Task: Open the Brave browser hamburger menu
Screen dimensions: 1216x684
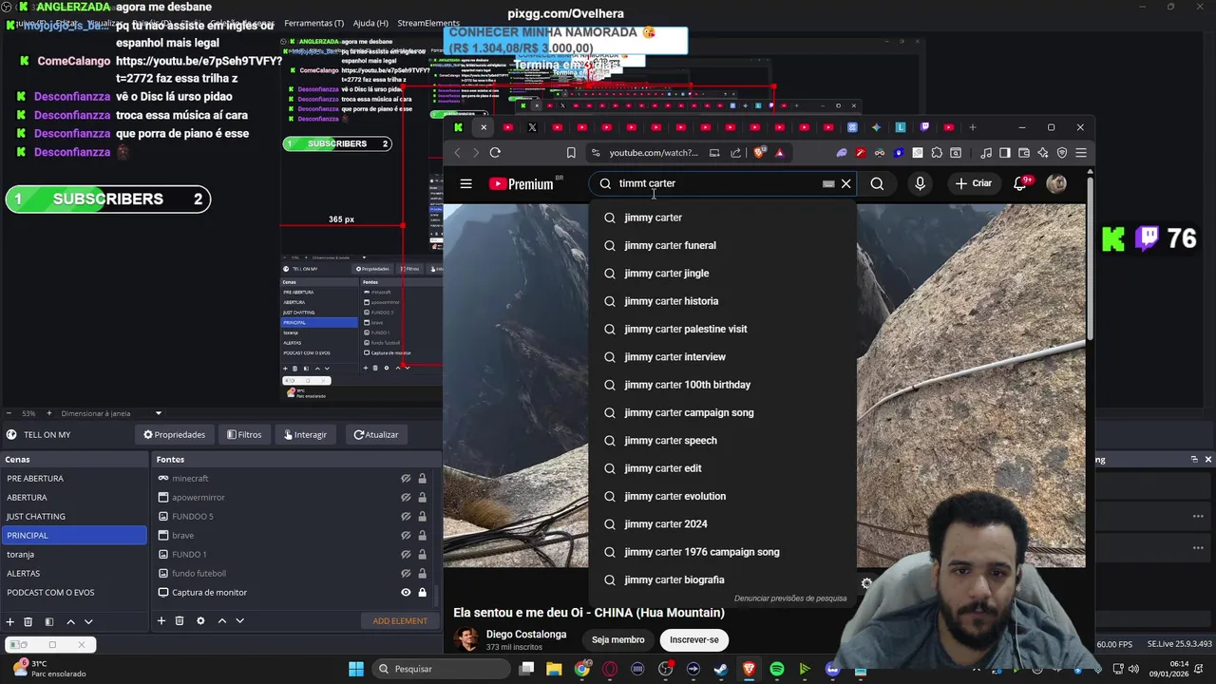Action: pos(1081,153)
